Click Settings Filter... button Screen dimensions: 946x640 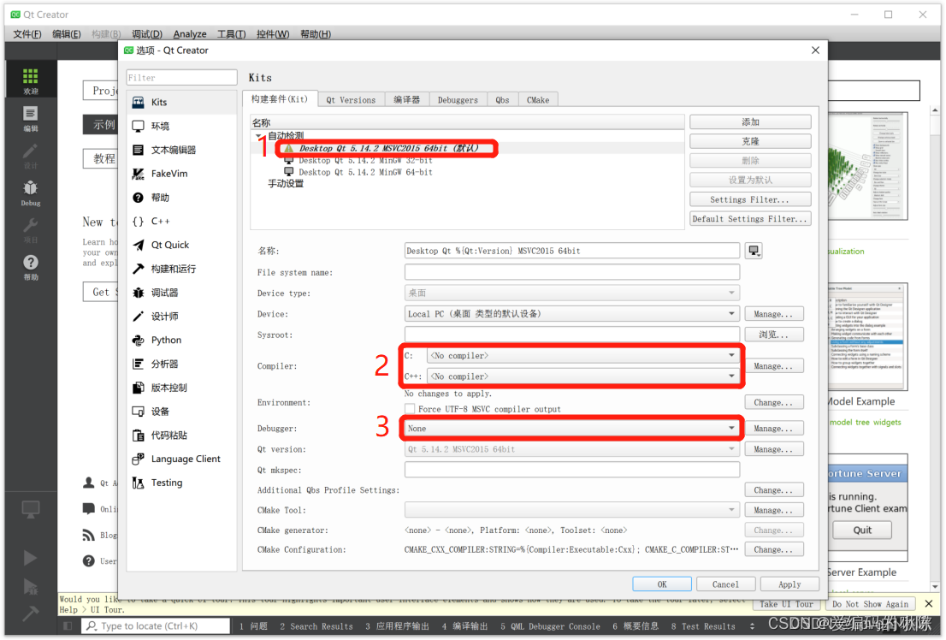point(750,199)
